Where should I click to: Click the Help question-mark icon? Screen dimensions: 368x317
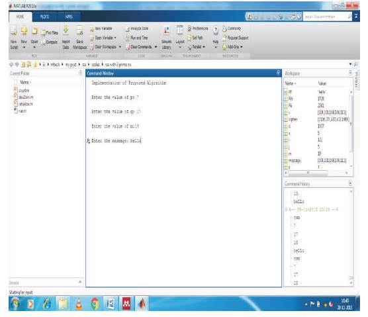pyautogui.click(x=216, y=30)
